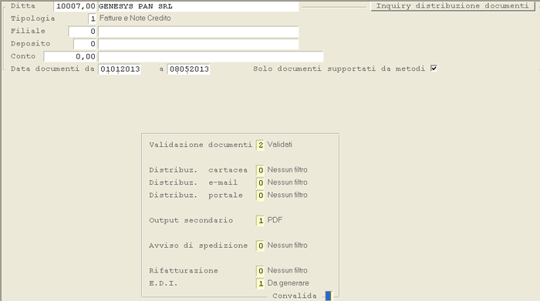Select the Avviso di spedizione filter field
The width and height of the screenshot is (540, 301).
(261, 246)
